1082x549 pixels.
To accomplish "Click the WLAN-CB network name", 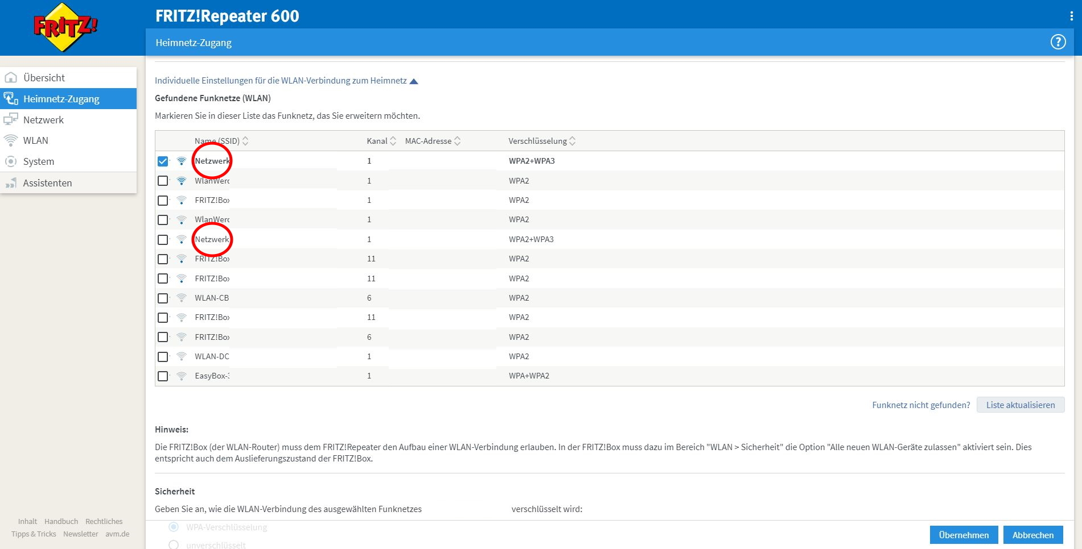I will (212, 298).
